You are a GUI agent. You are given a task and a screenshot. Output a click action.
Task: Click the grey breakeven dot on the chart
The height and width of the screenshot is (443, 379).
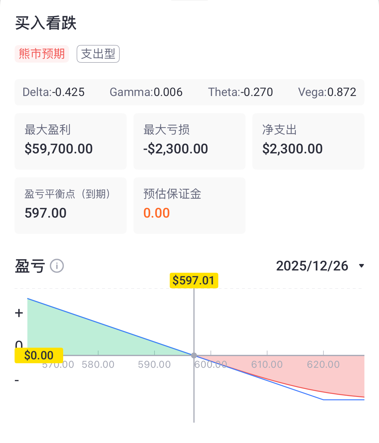click(194, 355)
